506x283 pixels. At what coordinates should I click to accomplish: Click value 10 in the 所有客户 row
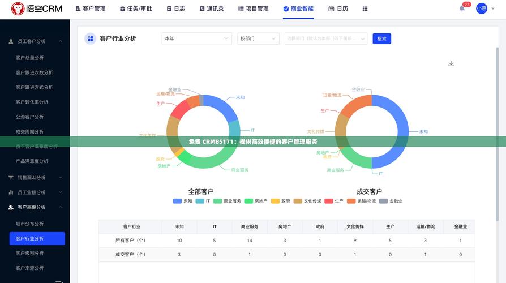click(179, 241)
